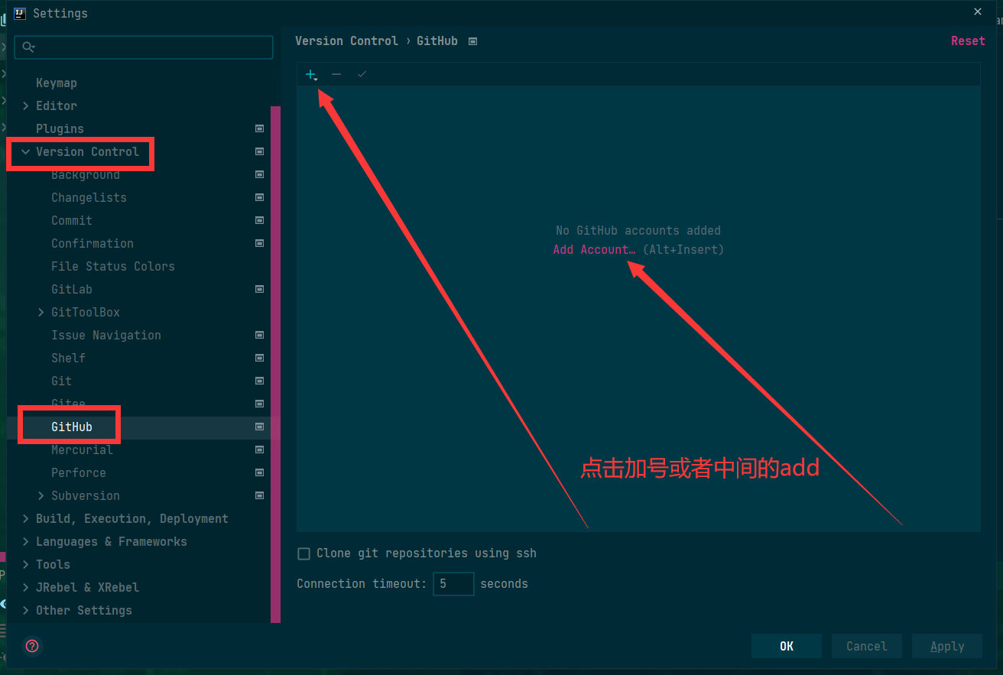Click the project settings icon on Plugins row
1003x675 pixels.
260,128
